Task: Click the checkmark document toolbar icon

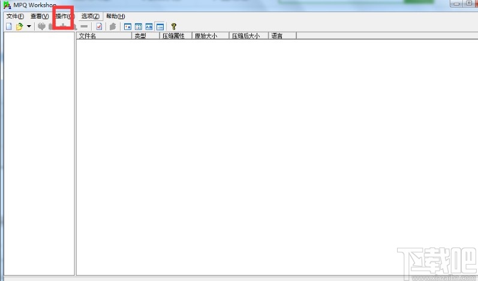Action: click(x=99, y=26)
